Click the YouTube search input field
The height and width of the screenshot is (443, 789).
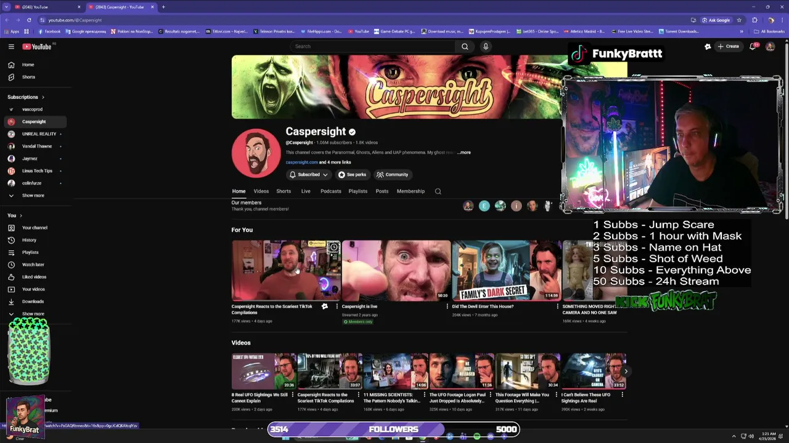tap(374, 46)
